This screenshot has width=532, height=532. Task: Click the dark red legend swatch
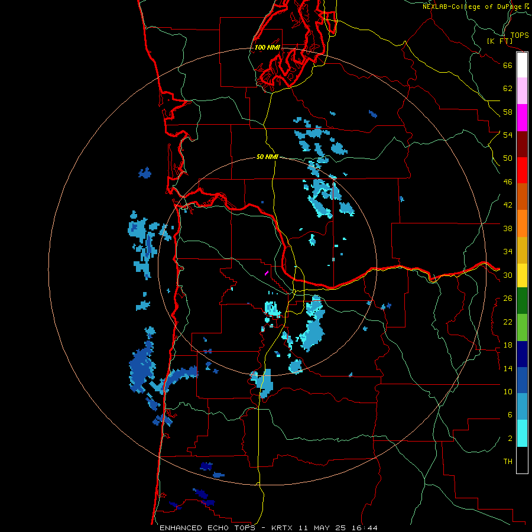pyautogui.click(x=522, y=144)
